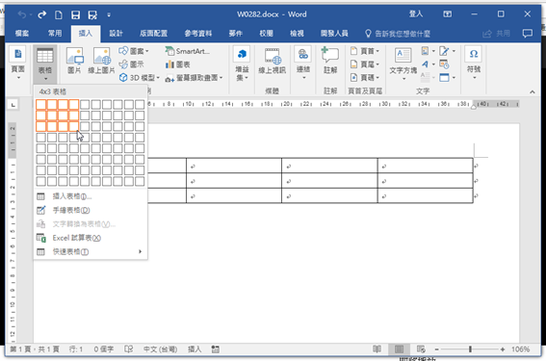Click the comments speech bubble icon top right
The height and width of the screenshot is (361, 546).
point(527,34)
